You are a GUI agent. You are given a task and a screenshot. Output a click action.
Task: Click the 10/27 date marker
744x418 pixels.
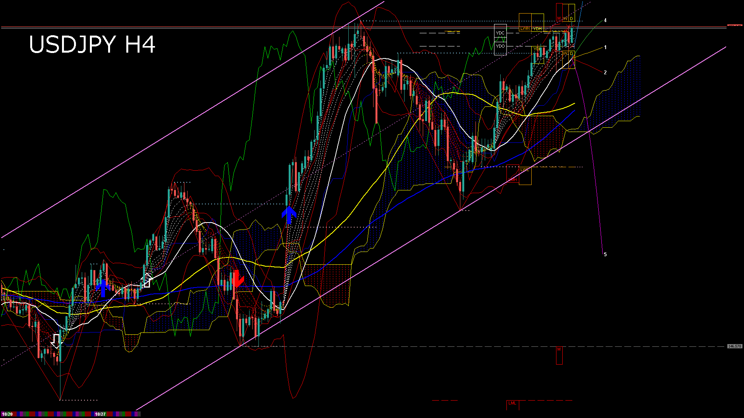point(100,414)
